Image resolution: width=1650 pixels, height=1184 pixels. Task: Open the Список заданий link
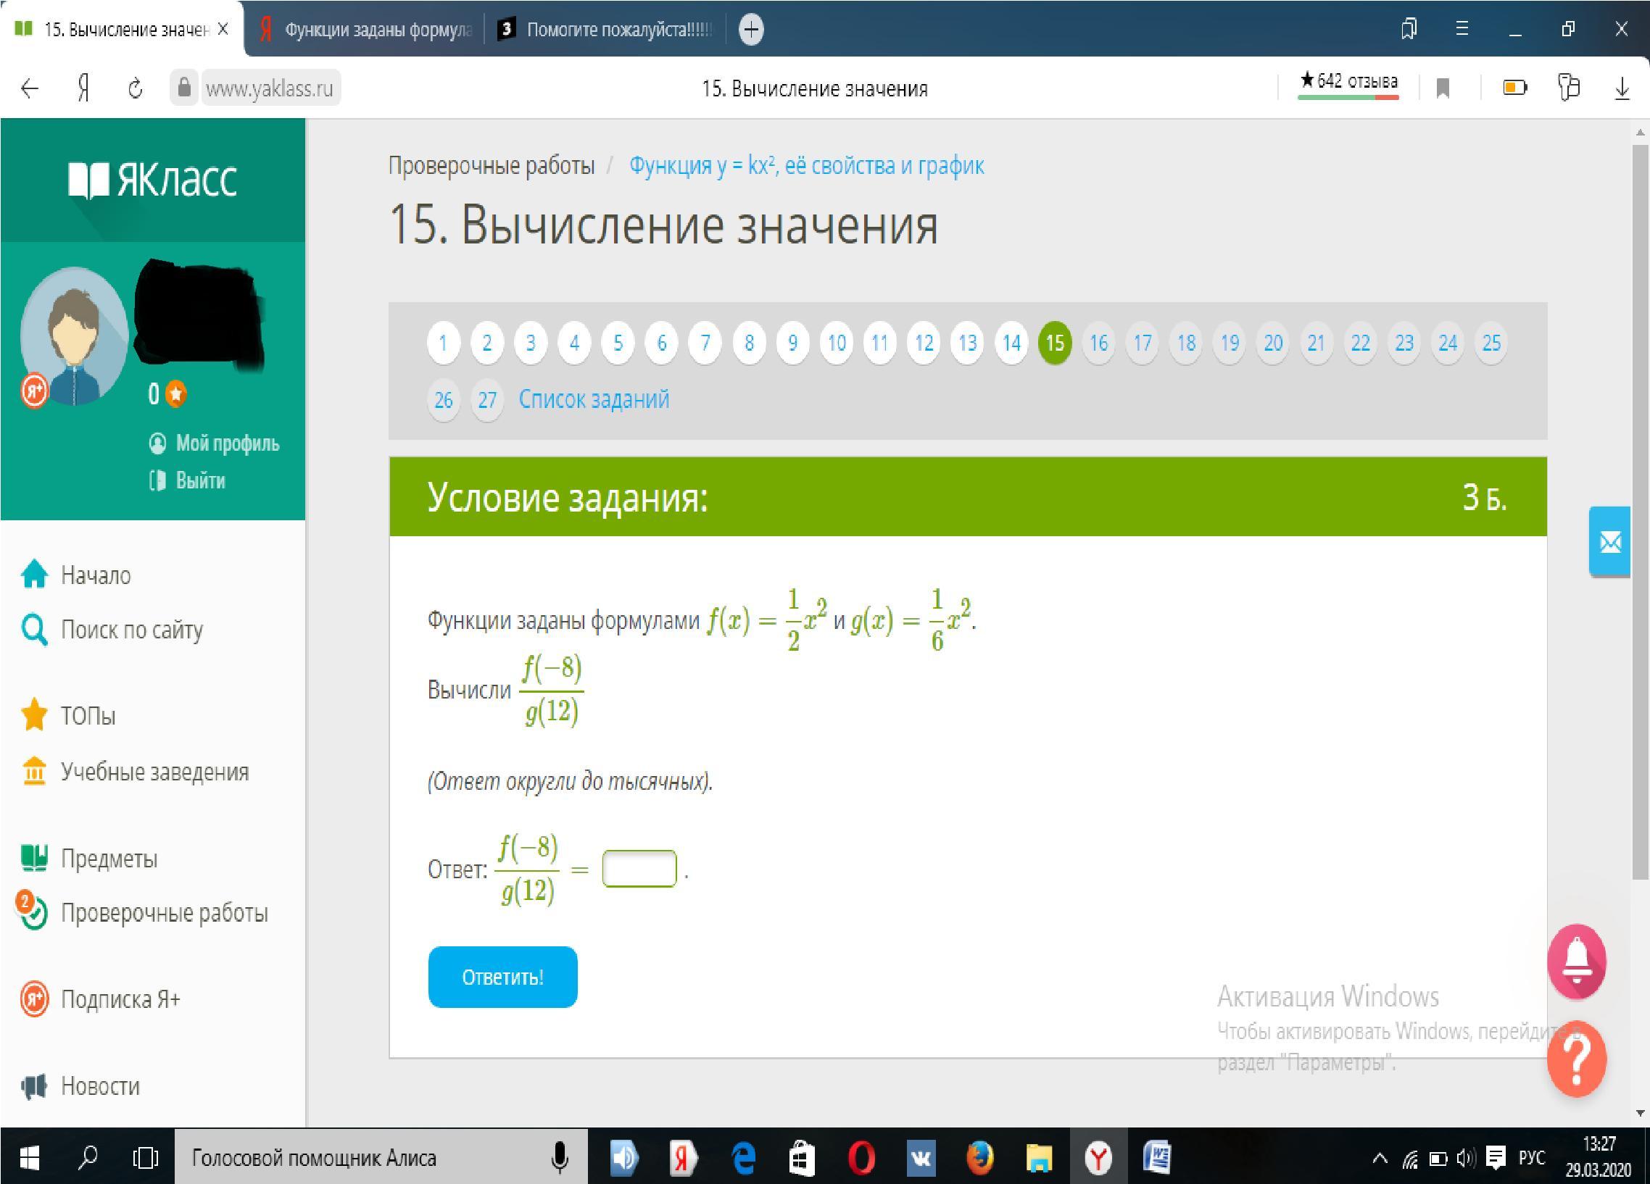(x=593, y=399)
